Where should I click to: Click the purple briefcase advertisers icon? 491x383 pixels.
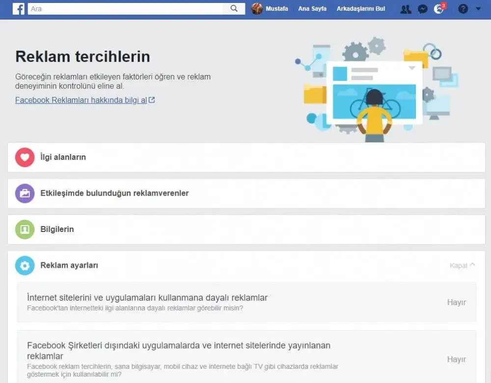point(25,193)
